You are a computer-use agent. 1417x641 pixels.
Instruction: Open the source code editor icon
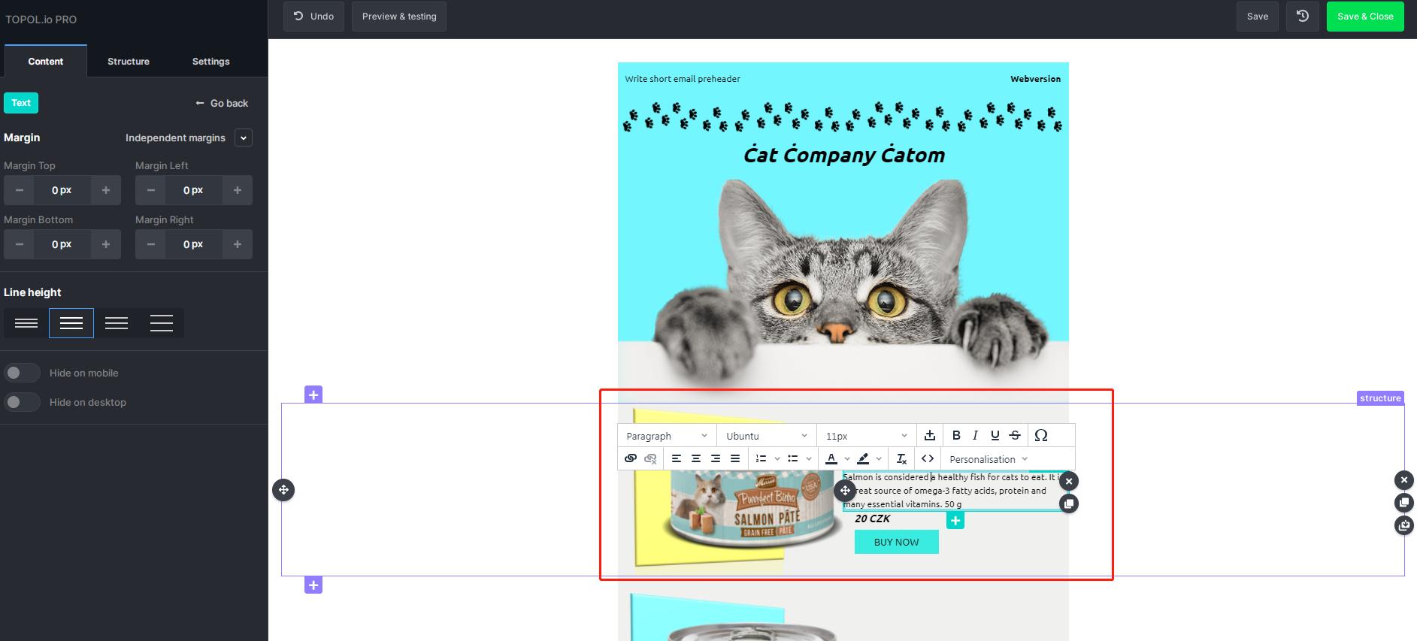pyautogui.click(x=928, y=458)
